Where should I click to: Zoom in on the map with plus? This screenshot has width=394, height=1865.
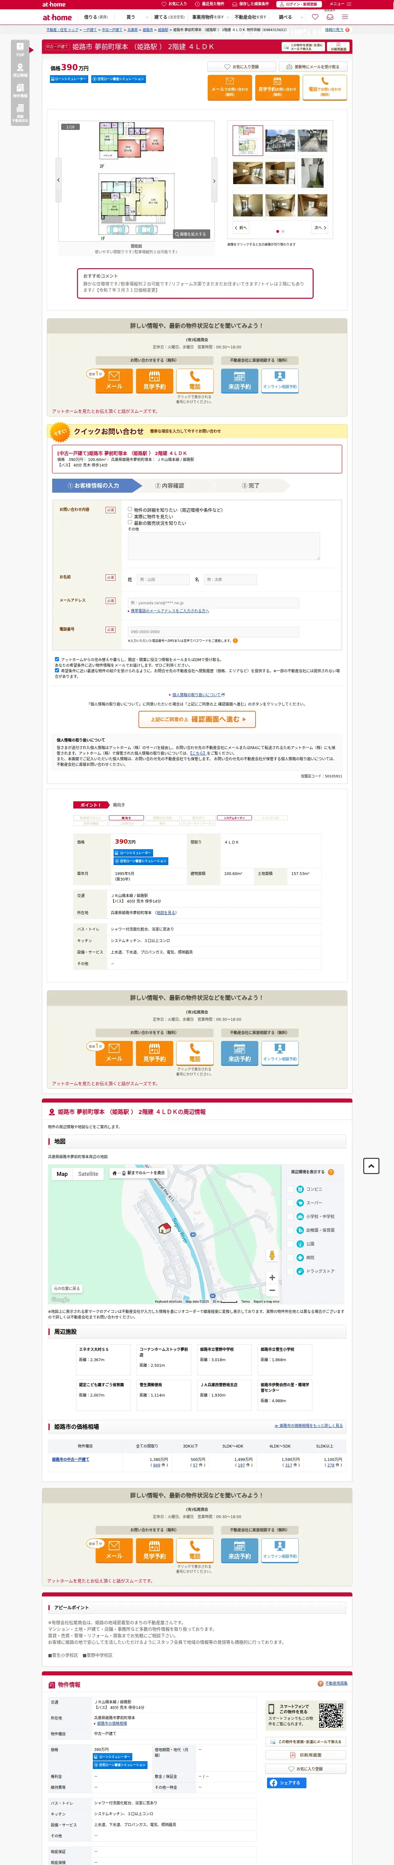(272, 1277)
